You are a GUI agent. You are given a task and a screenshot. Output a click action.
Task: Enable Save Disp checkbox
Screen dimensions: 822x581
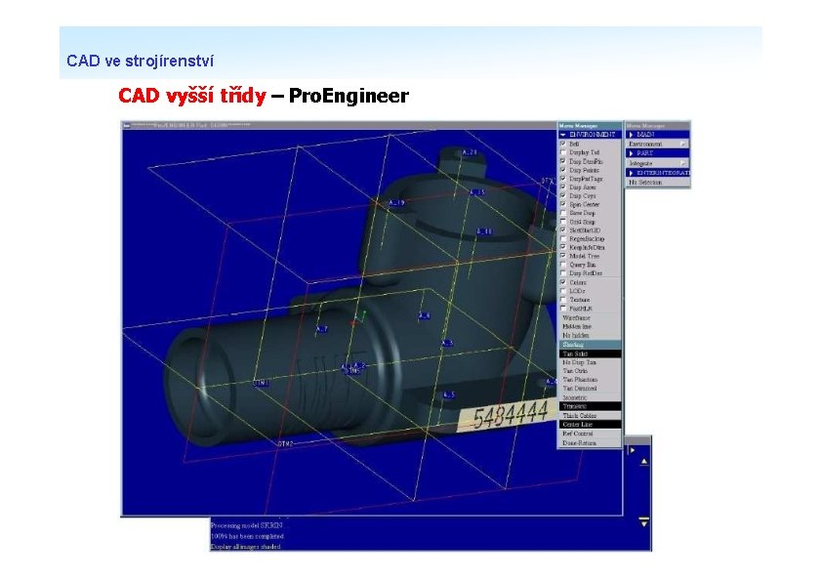click(563, 213)
